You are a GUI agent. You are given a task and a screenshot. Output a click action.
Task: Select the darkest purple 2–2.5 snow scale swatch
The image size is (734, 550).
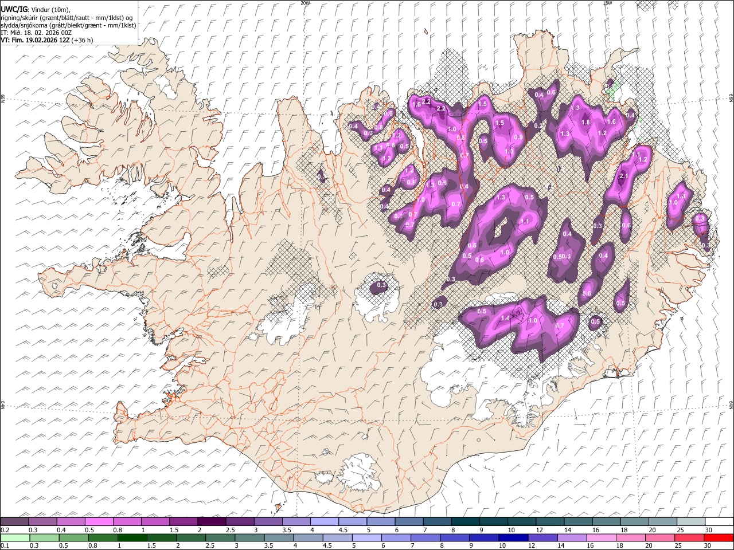pyautogui.click(x=212, y=521)
